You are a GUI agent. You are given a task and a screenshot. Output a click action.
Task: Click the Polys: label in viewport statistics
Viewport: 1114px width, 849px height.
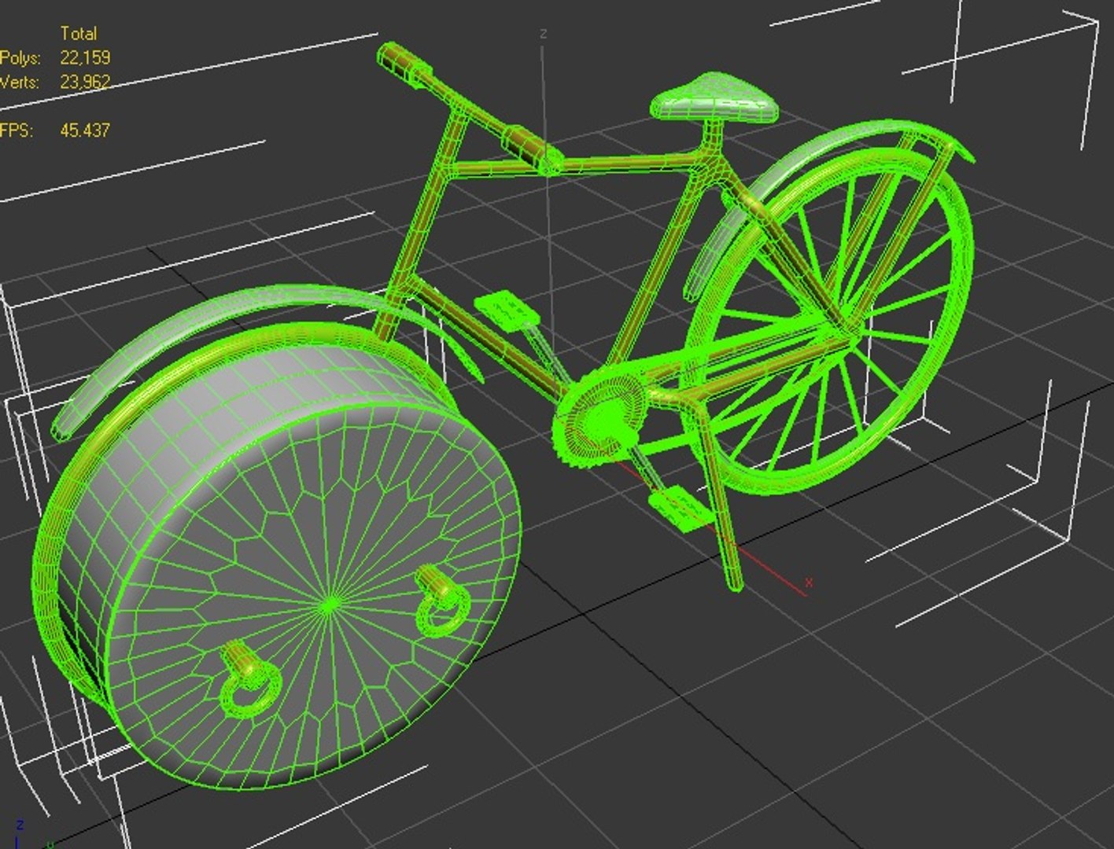coord(20,57)
